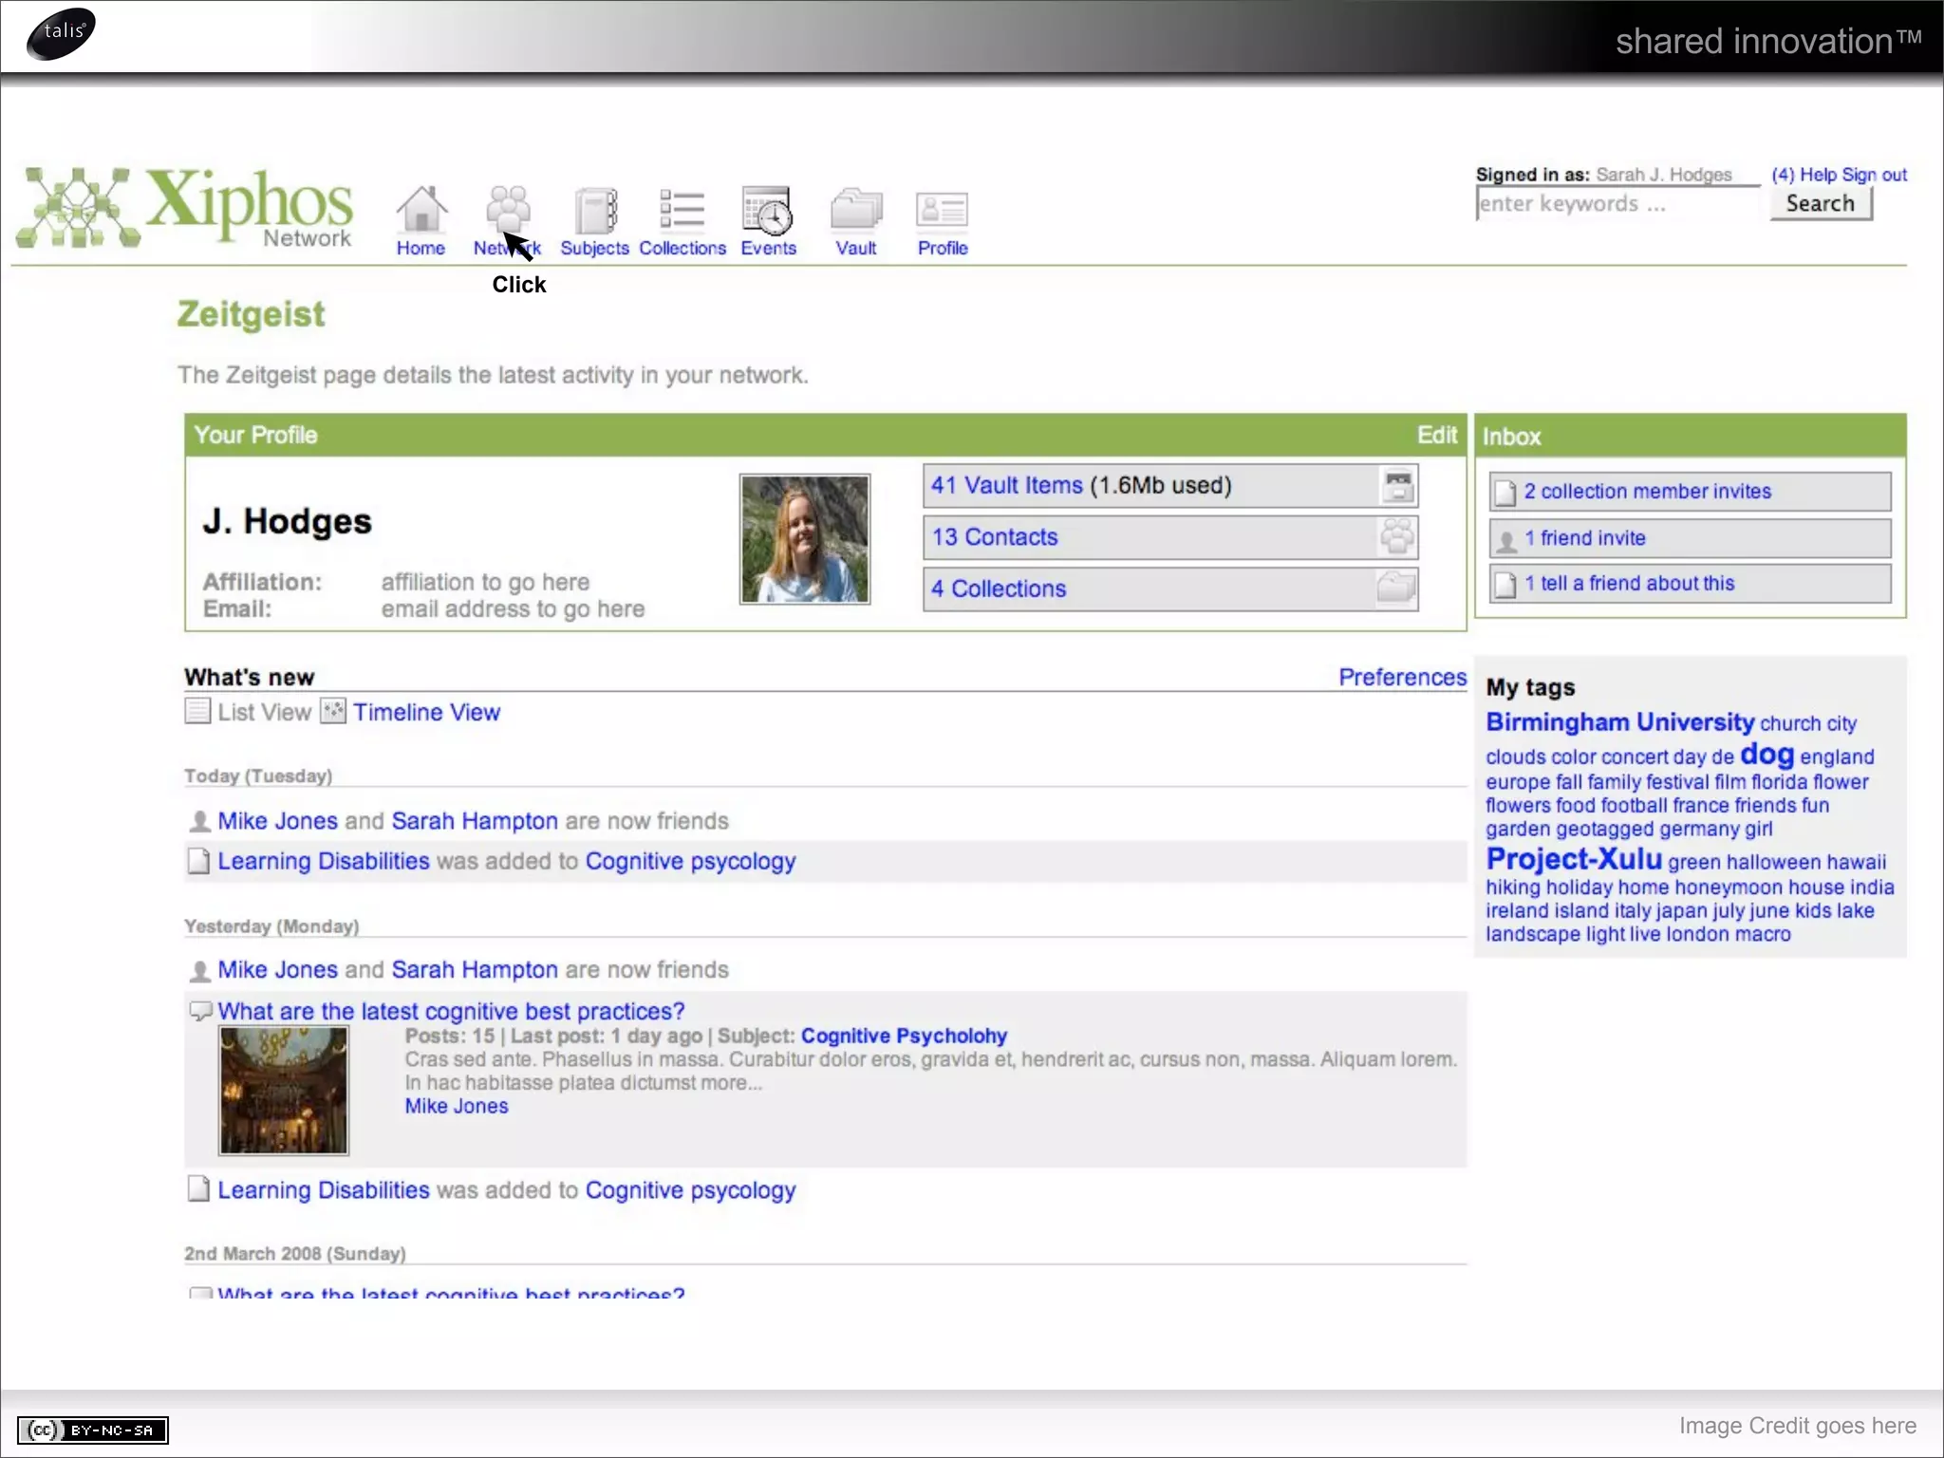Click the enter keywords search field
Screen dimensions: 1944x1458
point(1617,203)
